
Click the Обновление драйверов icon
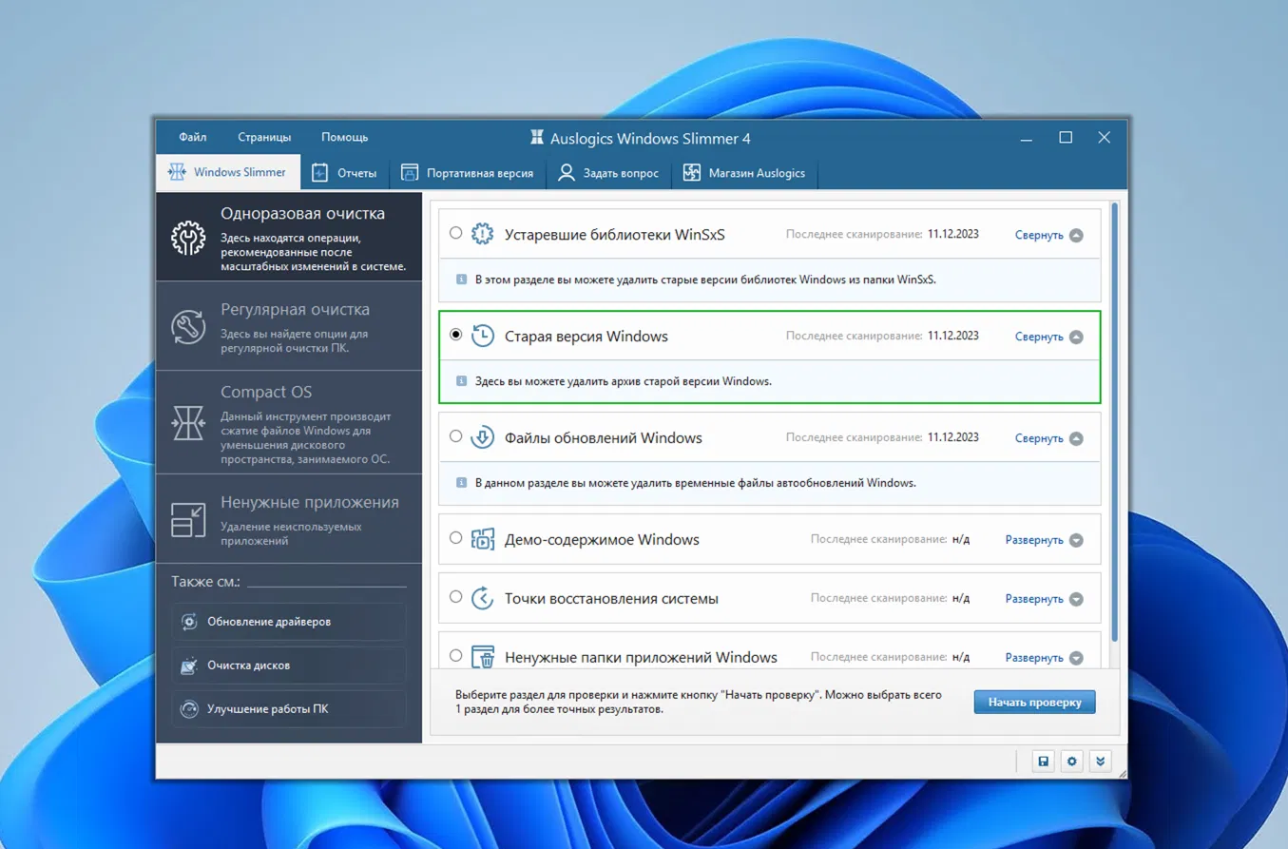click(189, 622)
